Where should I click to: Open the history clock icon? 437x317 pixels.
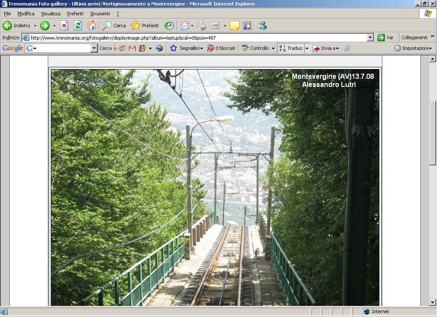(x=169, y=26)
